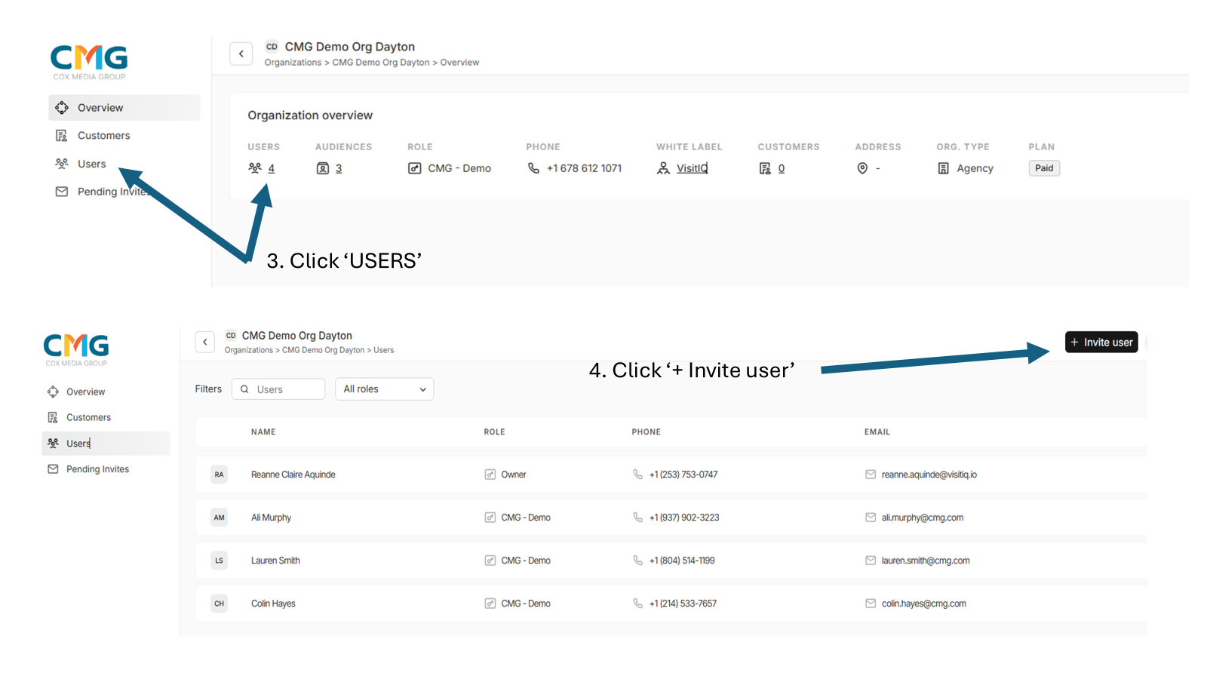Click the icon under the CUSTOMERS overview heading
Viewport: 1207px width, 679px height.
[765, 168]
